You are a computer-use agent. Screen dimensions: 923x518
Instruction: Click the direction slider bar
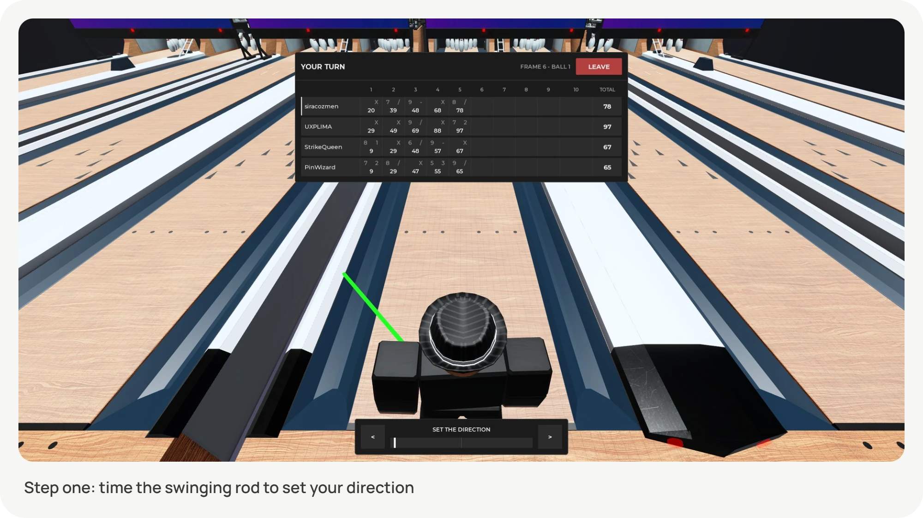(x=461, y=443)
